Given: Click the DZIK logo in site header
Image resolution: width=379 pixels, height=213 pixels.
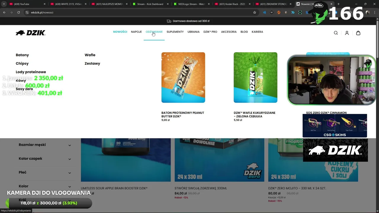Looking at the screenshot, I should tap(30, 33).
